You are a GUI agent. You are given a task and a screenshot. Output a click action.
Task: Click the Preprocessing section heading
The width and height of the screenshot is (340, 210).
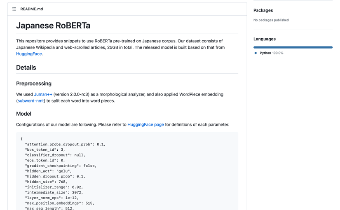point(34,84)
